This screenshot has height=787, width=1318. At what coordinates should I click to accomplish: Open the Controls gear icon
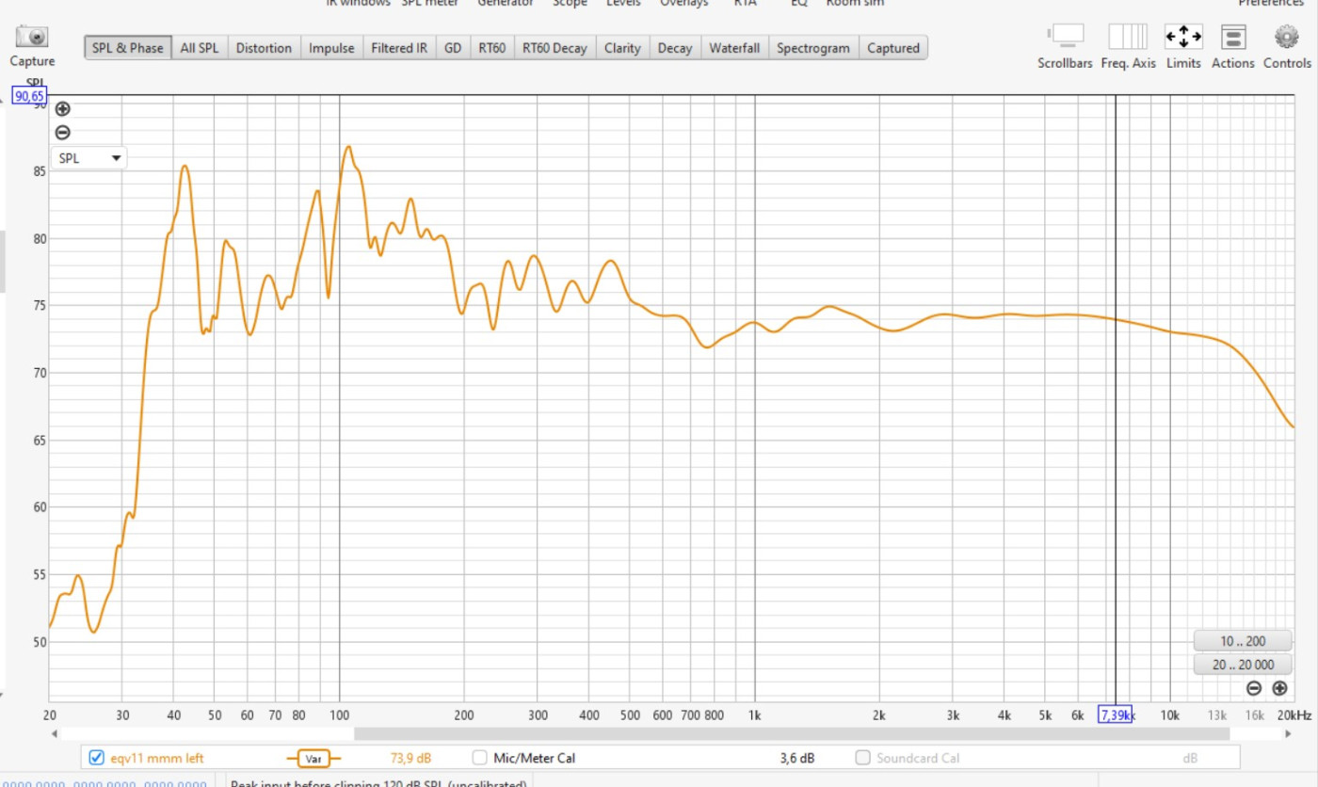(1286, 38)
